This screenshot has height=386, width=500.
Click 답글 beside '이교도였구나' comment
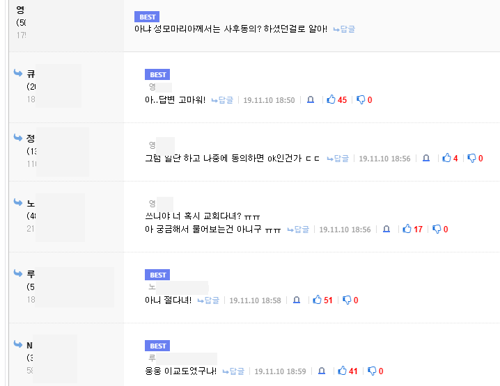point(233,371)
